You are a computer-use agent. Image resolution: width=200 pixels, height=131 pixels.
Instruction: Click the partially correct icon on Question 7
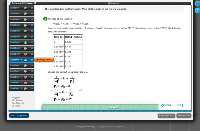tap(25, 42)
